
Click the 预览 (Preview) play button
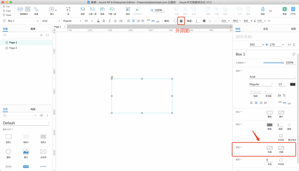[284, 9]
